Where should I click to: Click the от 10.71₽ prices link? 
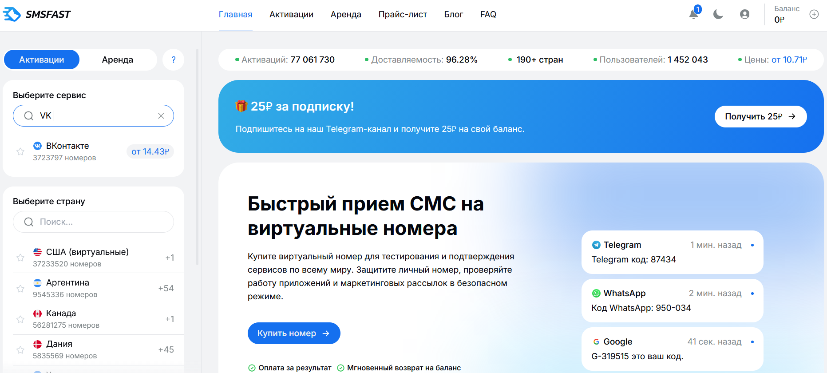click(x=789, y=60)
